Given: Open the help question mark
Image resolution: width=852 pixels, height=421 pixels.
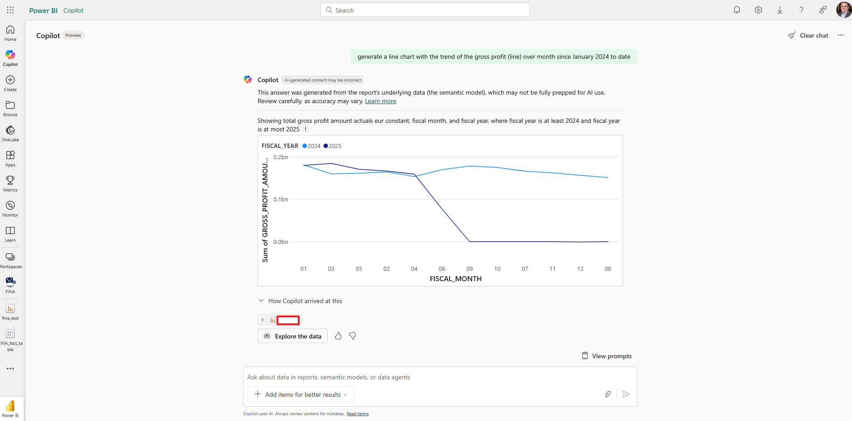Looking at the screenshot, I should (801, 10).
